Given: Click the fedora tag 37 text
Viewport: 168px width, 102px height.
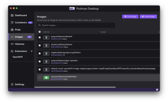Looking at the screenshot, I should click(x=64, y=55).
